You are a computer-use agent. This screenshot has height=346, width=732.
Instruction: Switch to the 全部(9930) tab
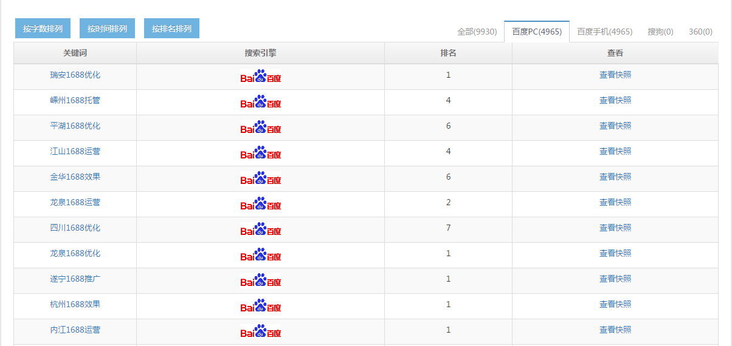477,32
